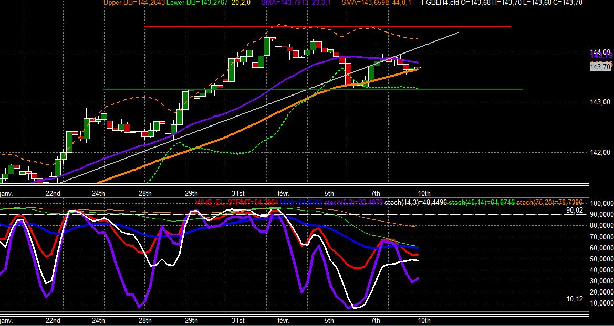Click the 10,12 oversold level label

click(575, 299)
